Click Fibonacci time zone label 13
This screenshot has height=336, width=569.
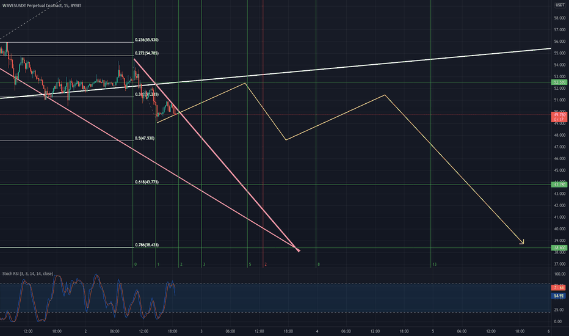434,265
